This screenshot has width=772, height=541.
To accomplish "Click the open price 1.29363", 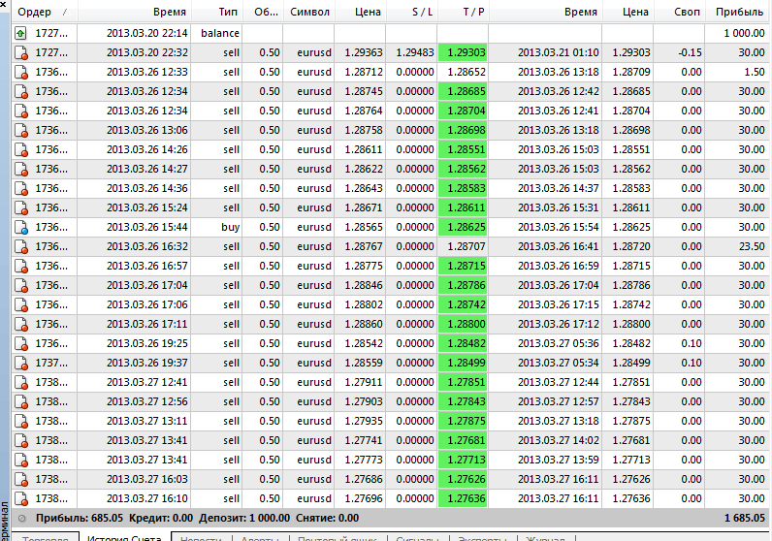I will pyautogui.click(x=364, y=52).
